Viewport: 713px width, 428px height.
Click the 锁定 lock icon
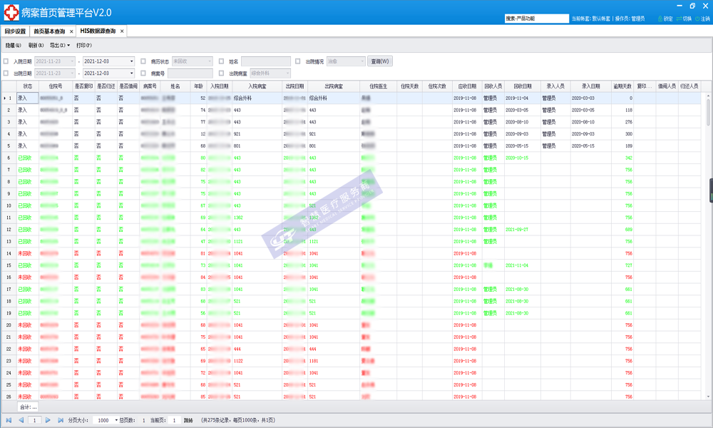click(659, 19)
